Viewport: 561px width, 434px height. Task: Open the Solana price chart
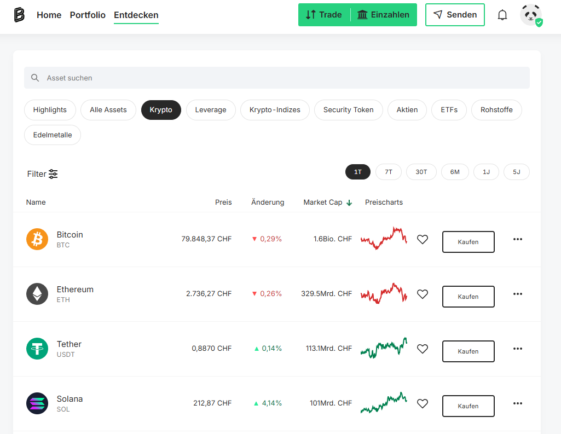click(x=384, y=402)
